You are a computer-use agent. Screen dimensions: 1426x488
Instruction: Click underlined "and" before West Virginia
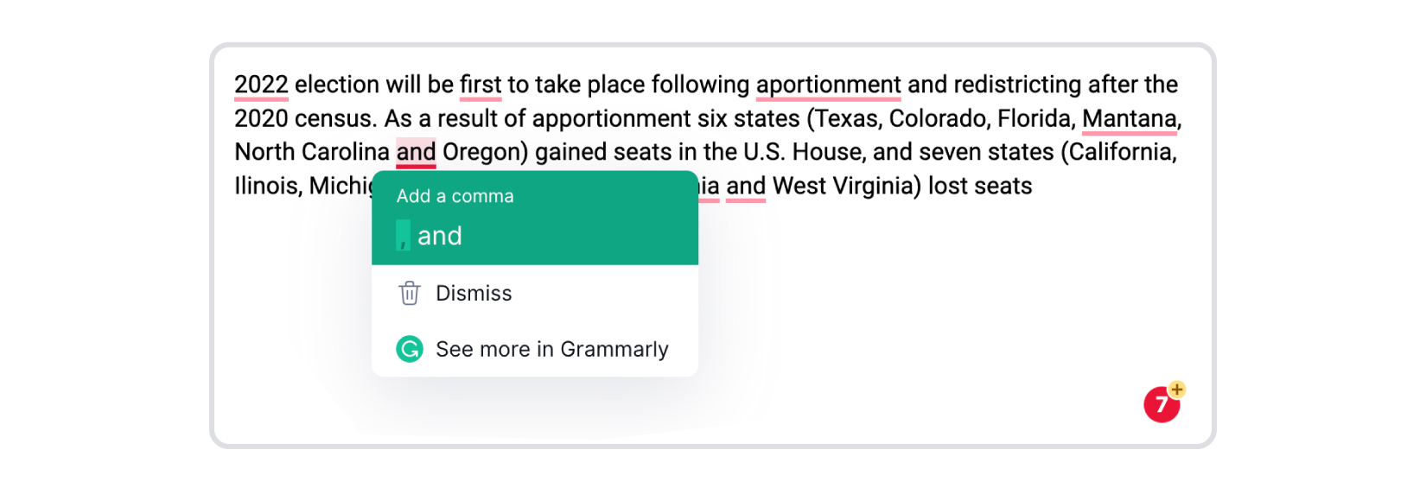click(x=746, y=186)
